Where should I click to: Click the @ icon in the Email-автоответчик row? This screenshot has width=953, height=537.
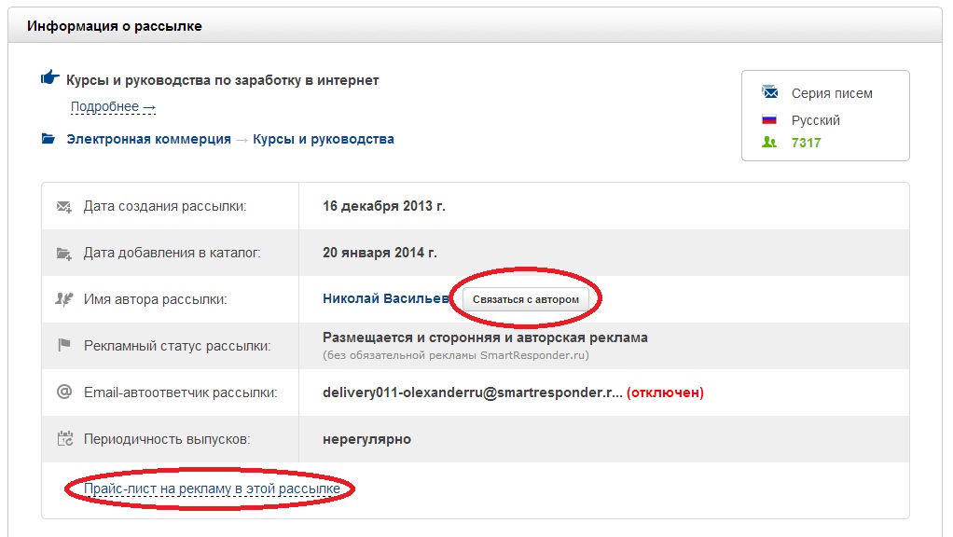63,392
